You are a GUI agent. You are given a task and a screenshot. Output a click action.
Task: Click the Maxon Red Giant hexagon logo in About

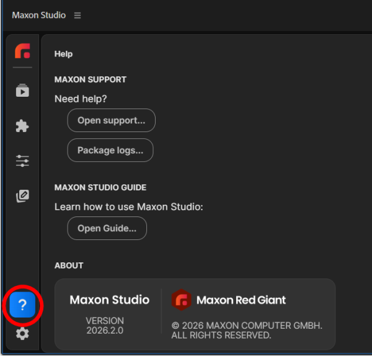[x=182, y=300]
